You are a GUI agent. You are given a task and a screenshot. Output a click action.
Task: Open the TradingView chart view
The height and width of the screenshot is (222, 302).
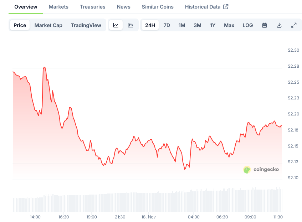[86, 25]
